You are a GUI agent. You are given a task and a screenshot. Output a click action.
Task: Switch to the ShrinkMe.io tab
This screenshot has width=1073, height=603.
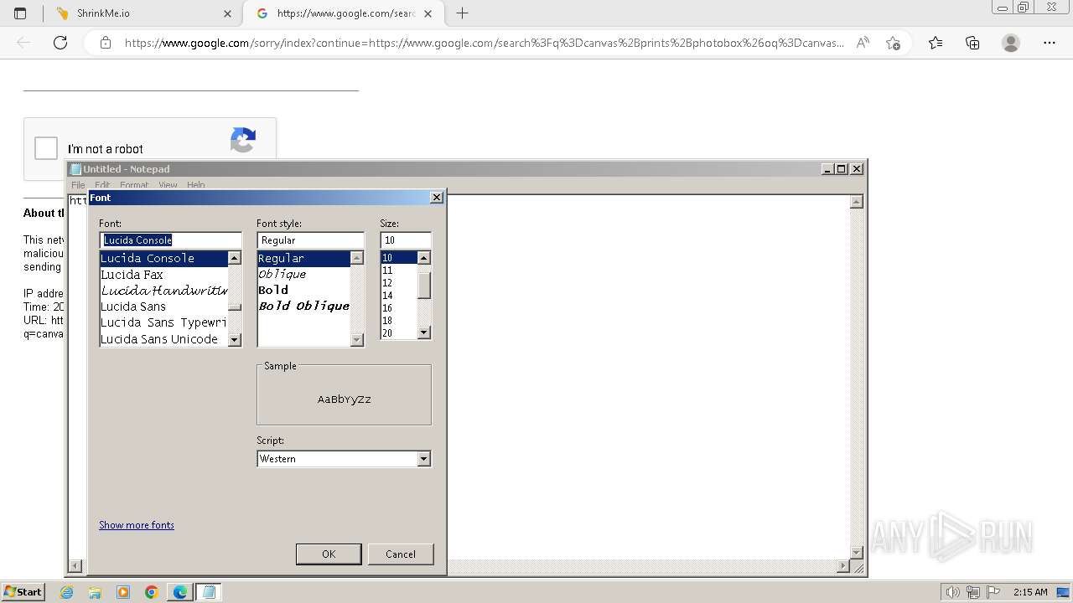143,13
